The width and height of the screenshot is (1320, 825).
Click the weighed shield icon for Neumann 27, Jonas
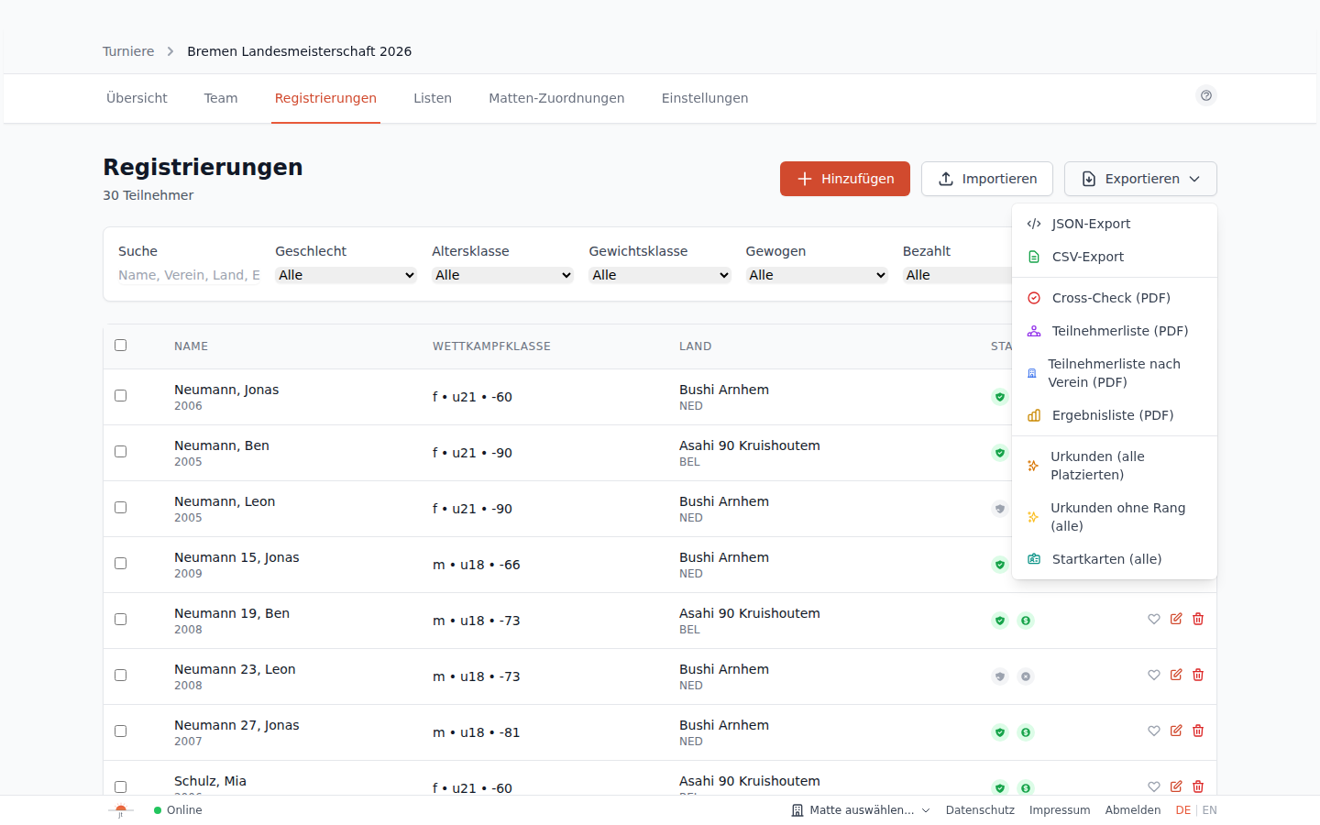(1000, 732)
